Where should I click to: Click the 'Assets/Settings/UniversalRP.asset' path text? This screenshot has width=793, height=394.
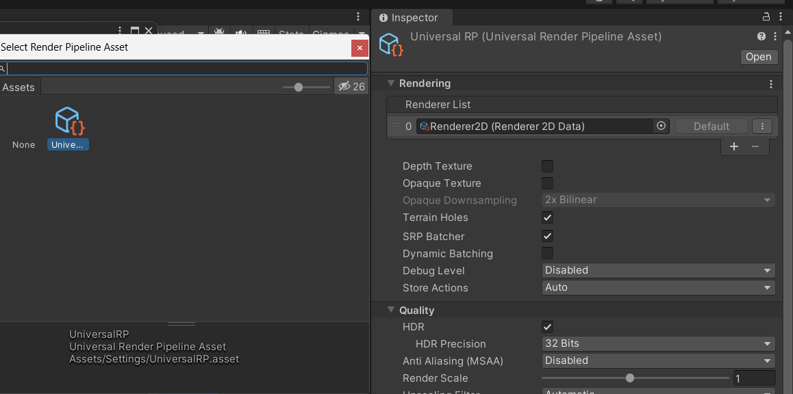[154, 359]
